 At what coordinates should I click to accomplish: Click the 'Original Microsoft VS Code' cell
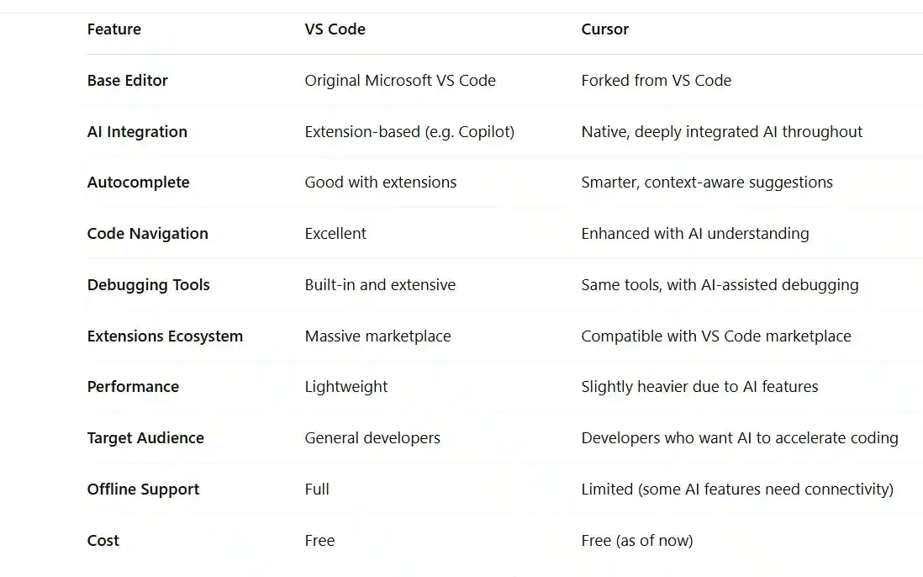[x=400, y=80]
